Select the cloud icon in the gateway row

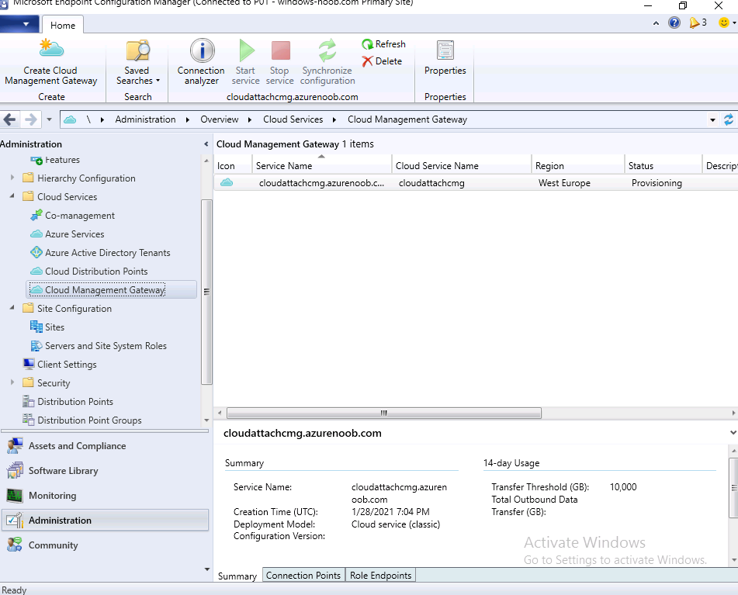pos(227,182)
